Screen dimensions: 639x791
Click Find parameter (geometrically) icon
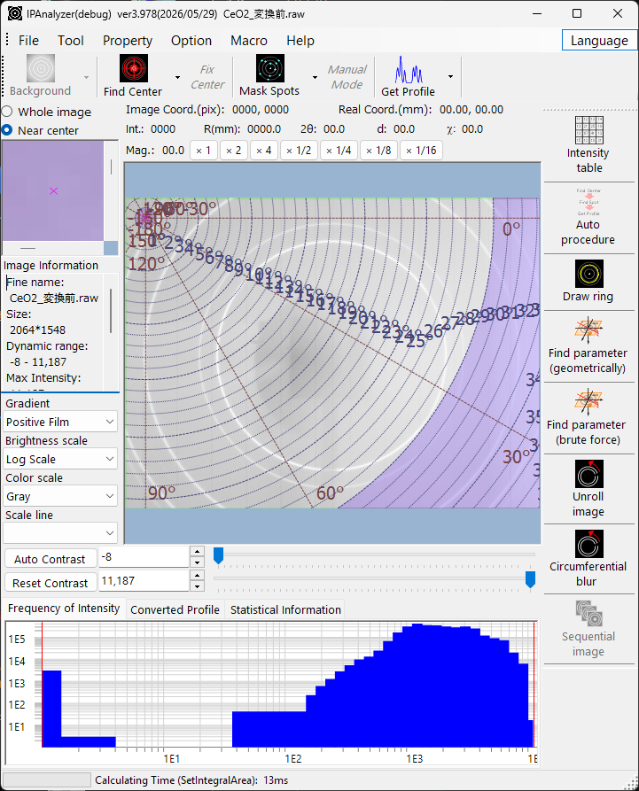tap(588, 330)
